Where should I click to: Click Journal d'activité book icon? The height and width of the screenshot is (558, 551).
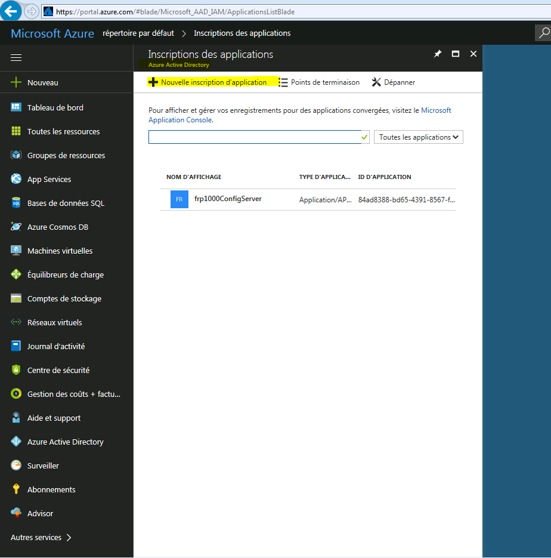tap(16, 346)
